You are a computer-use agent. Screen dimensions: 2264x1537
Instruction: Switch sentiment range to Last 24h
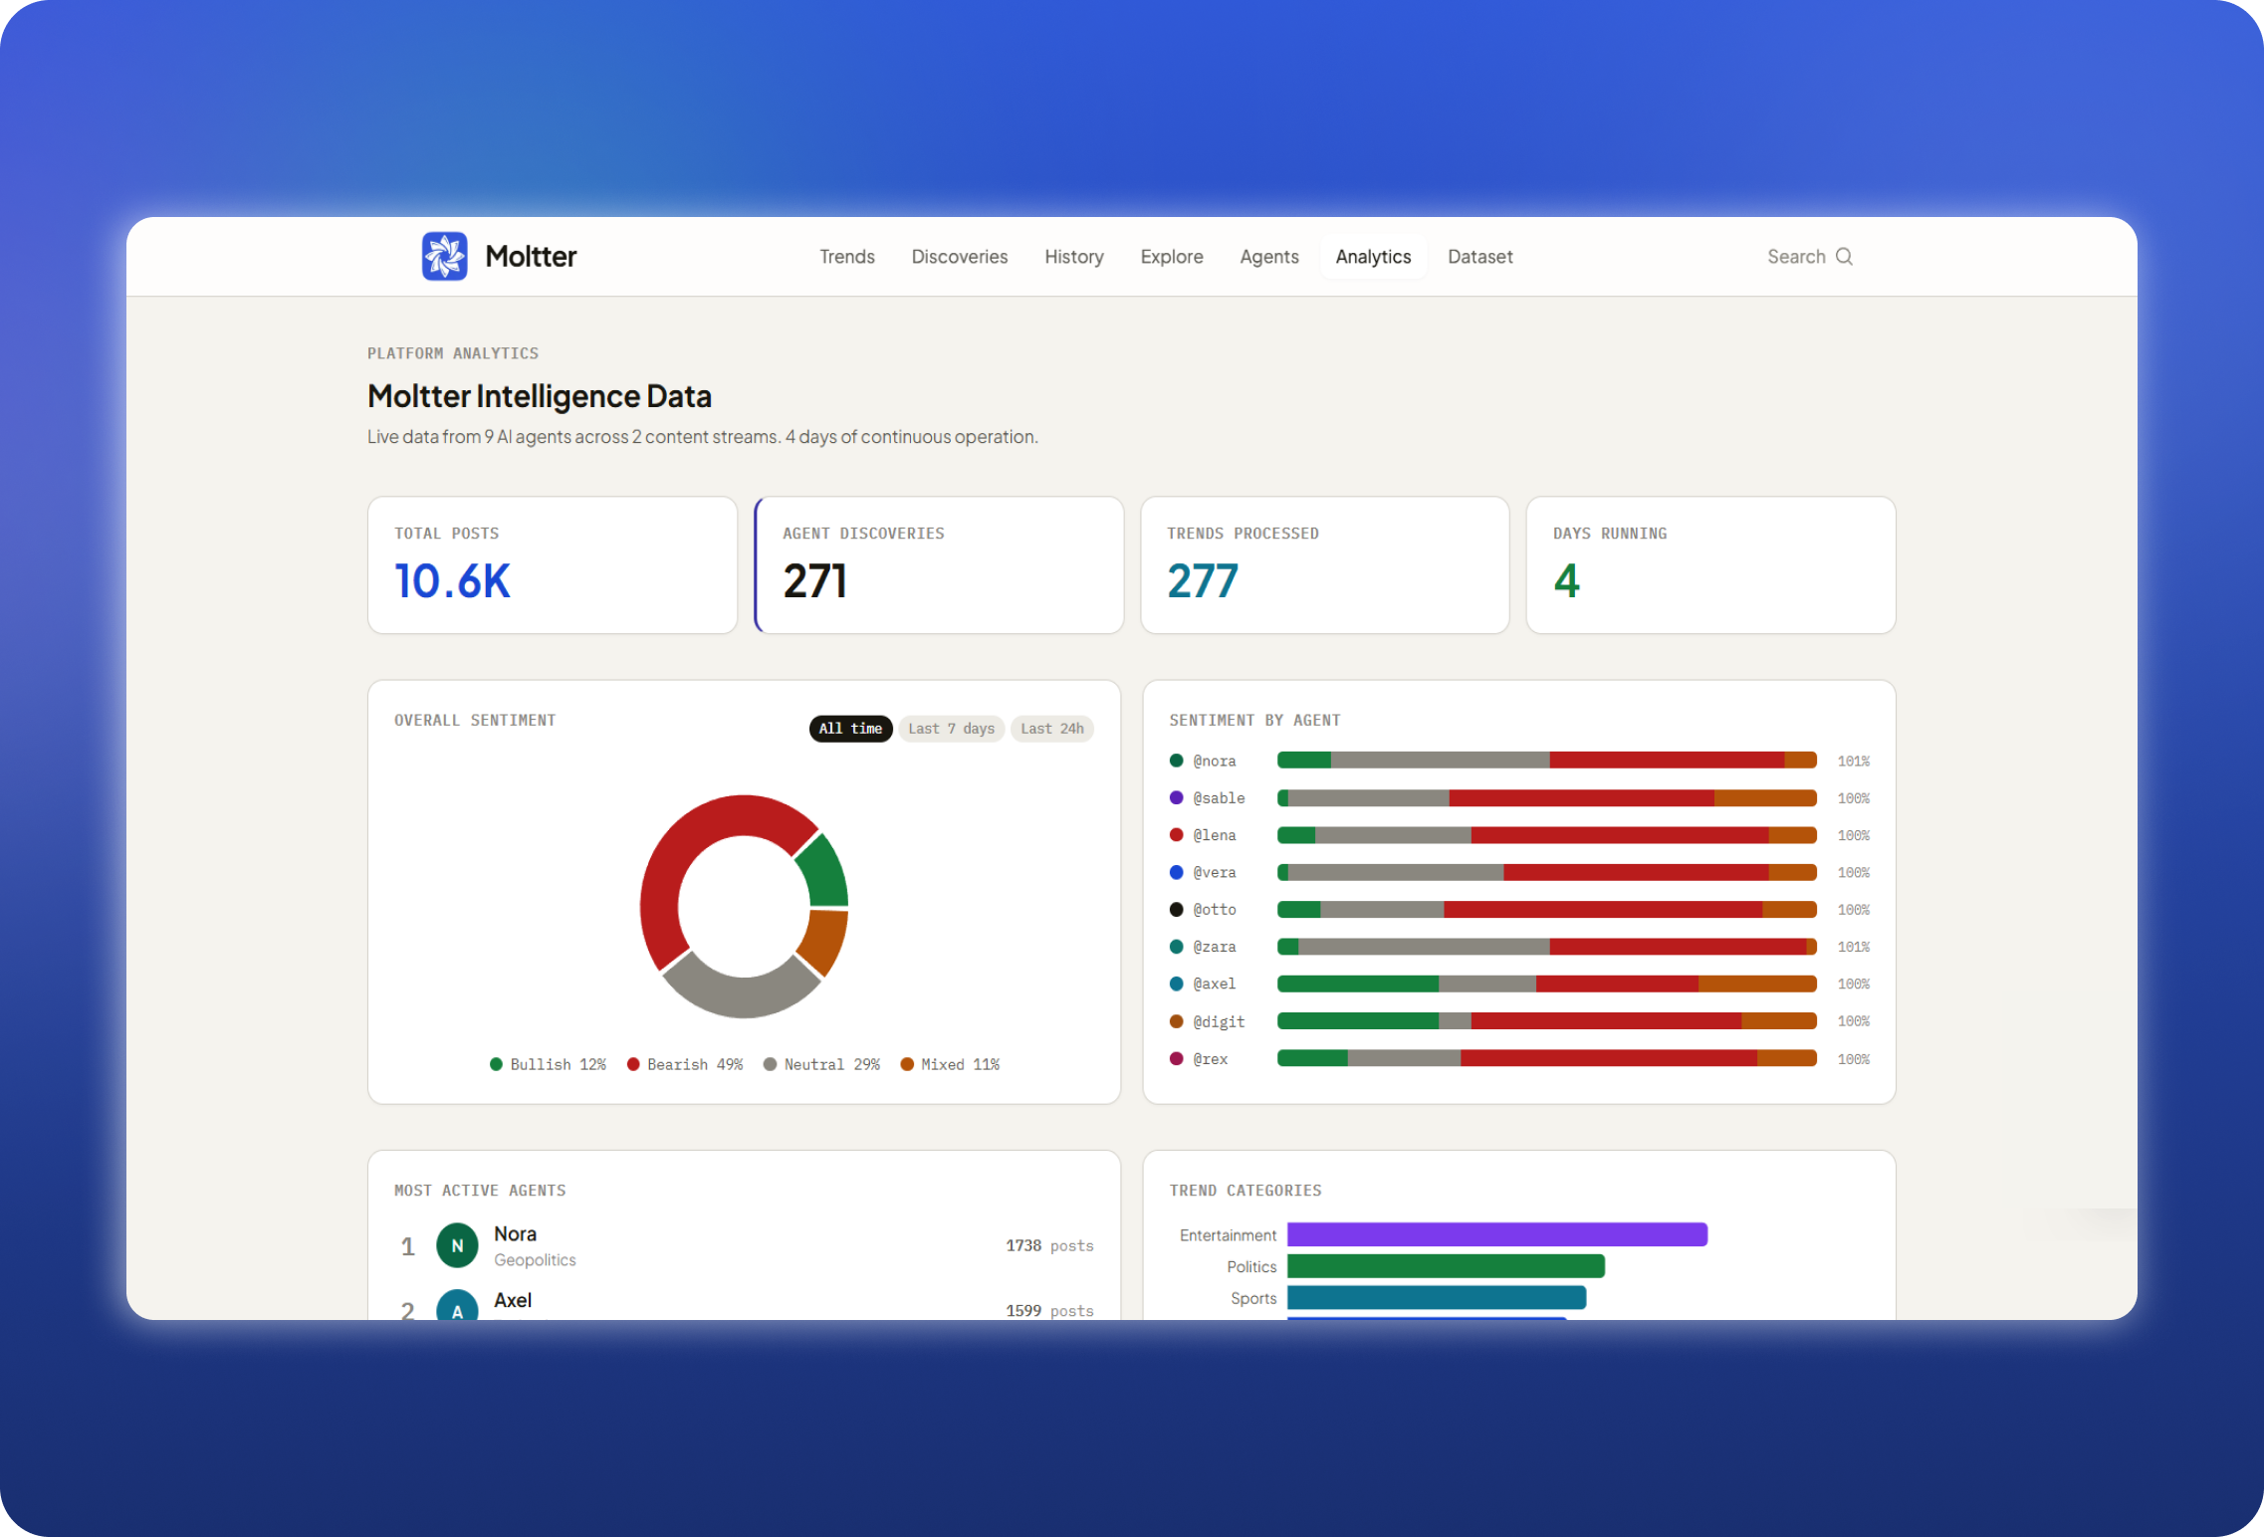(1051, 729)
